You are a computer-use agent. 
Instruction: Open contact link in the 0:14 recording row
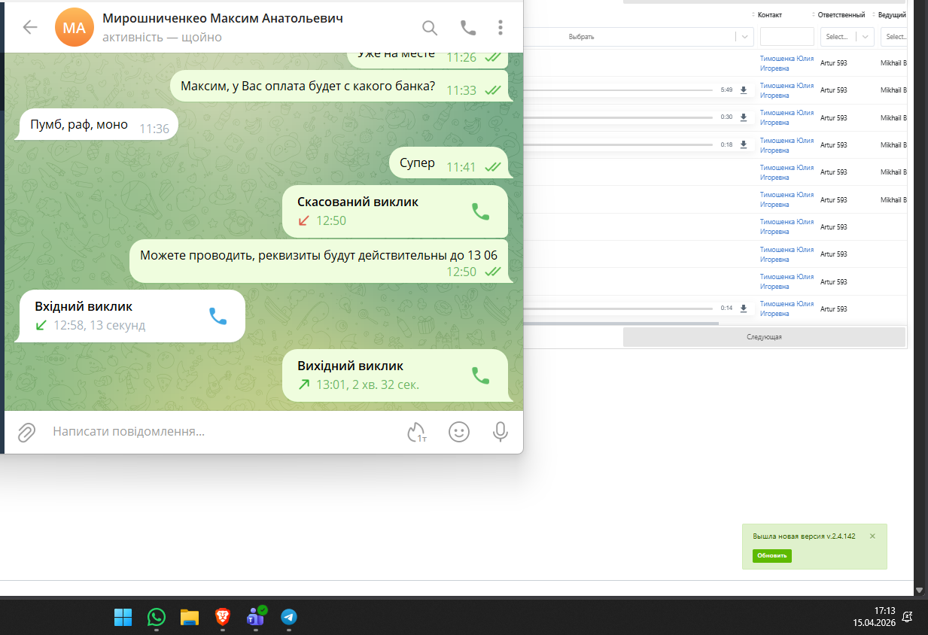787,308
